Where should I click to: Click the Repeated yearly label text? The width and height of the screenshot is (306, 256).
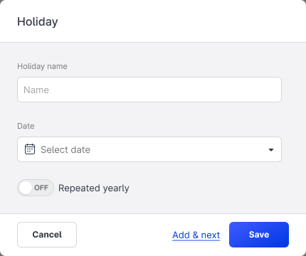tap(94, 188)
